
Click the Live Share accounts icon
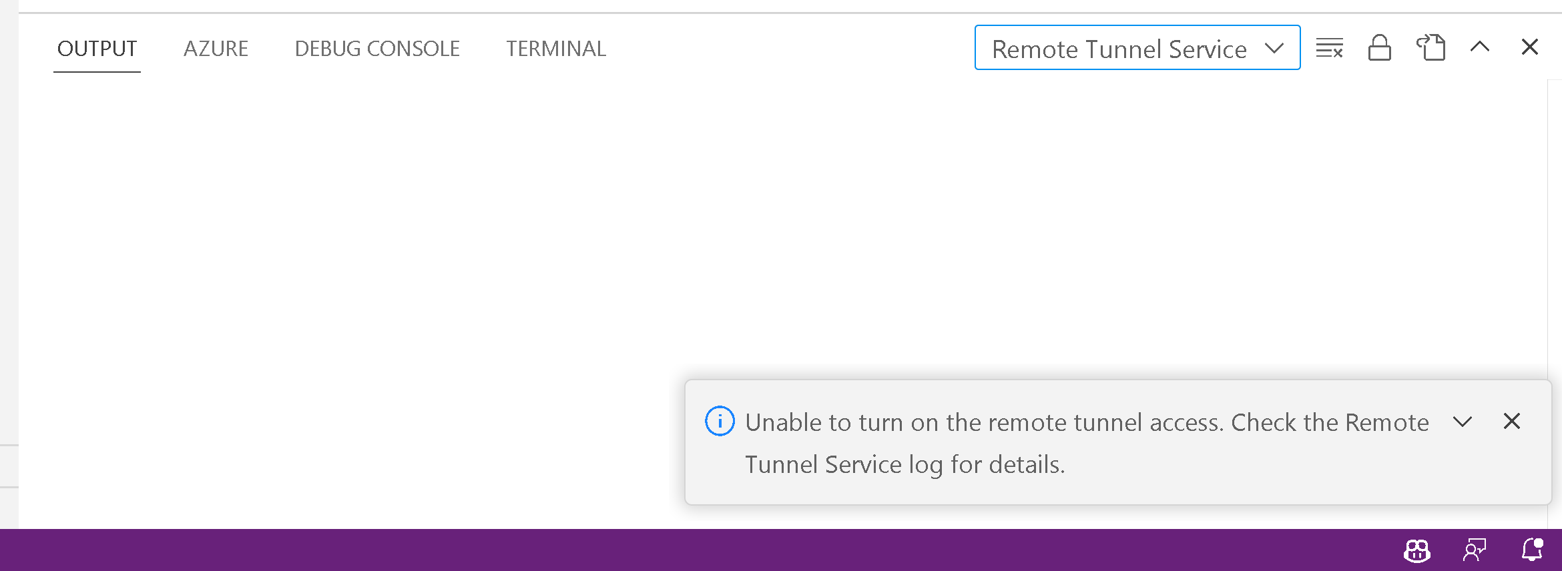(x=1416, y=550)
